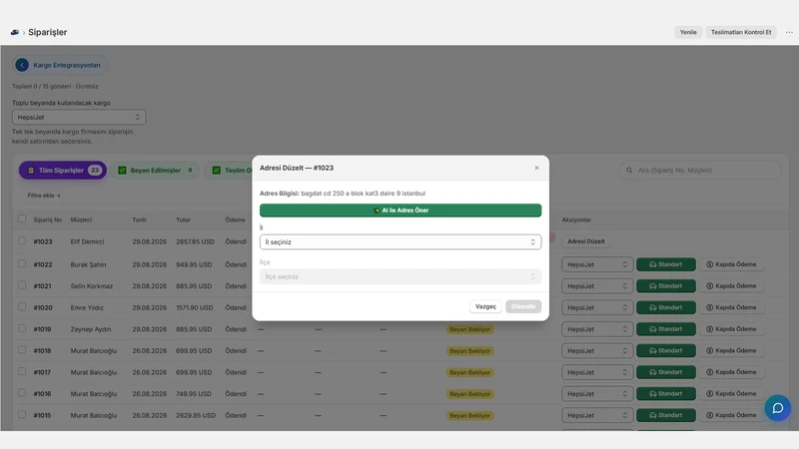
Task: Open cargo dropdown for order #1018
Action: pyautogui.click(x=597, y=351)
